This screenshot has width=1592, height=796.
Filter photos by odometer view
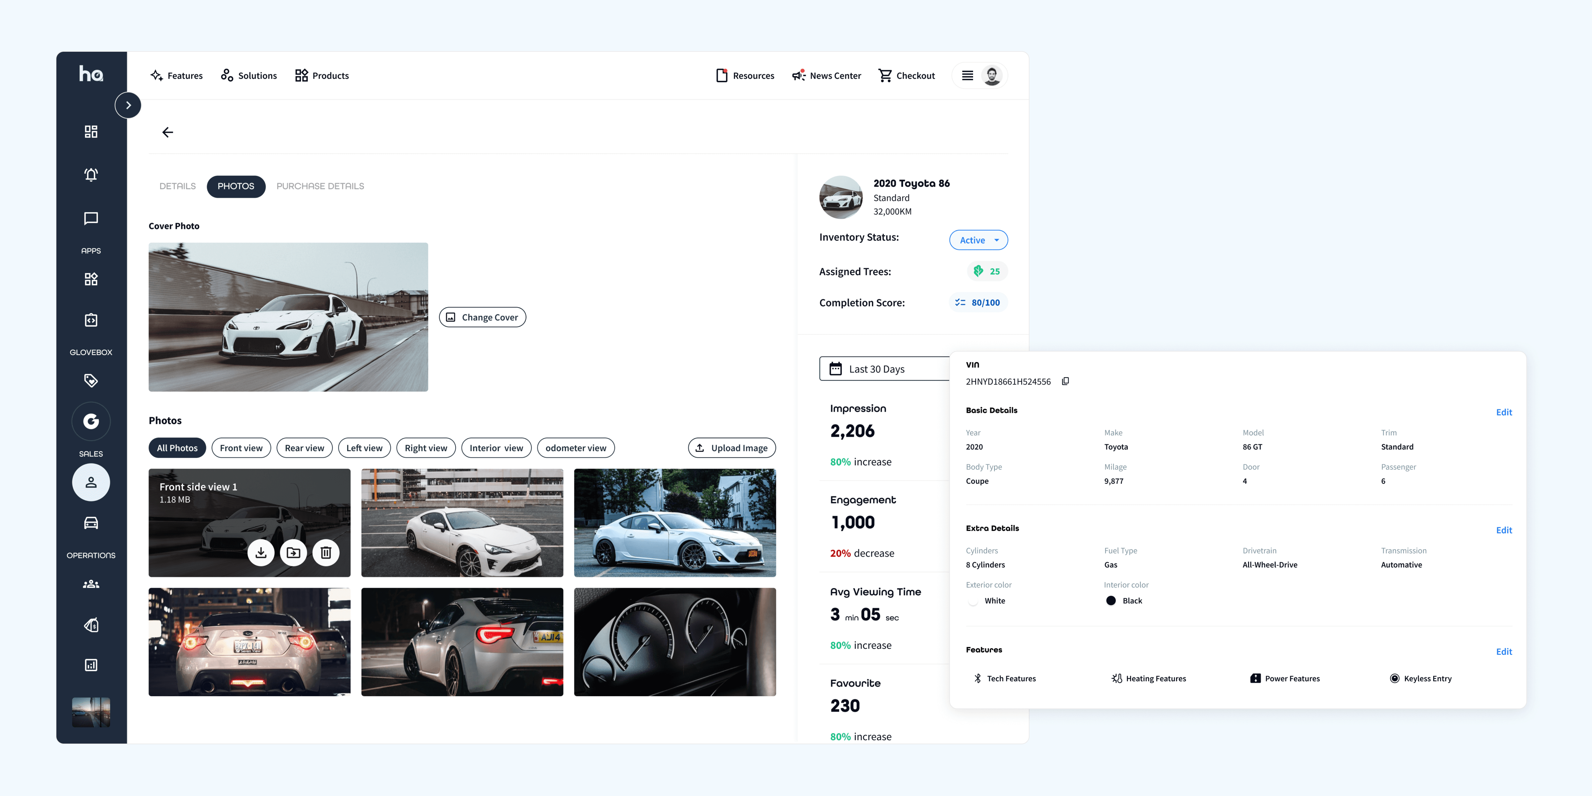pyautogui.click(x=576, y=448)
